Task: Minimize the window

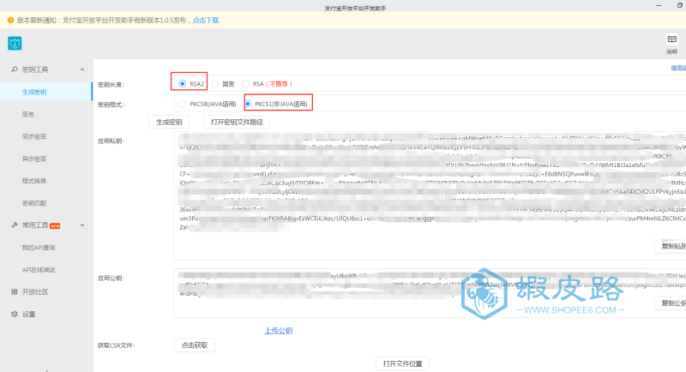Action: pos(659,5)
